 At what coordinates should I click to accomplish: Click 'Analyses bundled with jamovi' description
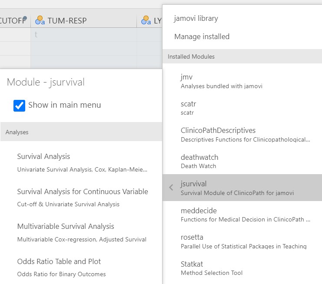[222, 86]
